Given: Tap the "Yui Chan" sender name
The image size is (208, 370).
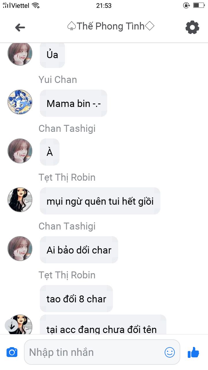Looking at the screenshot, I should tap(58, 80).
